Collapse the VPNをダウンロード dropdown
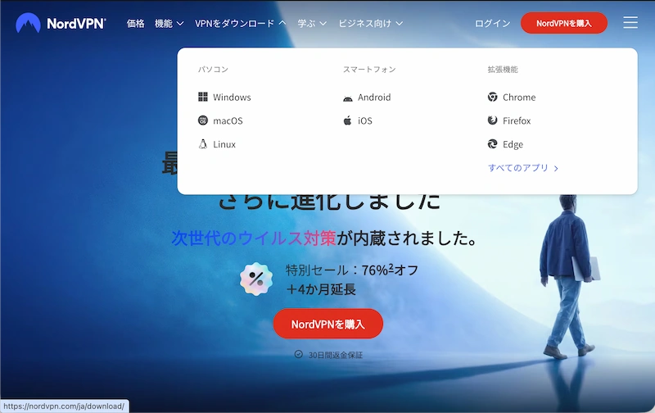The width and height of the screenshot is (655, 413). click(240, 24)
